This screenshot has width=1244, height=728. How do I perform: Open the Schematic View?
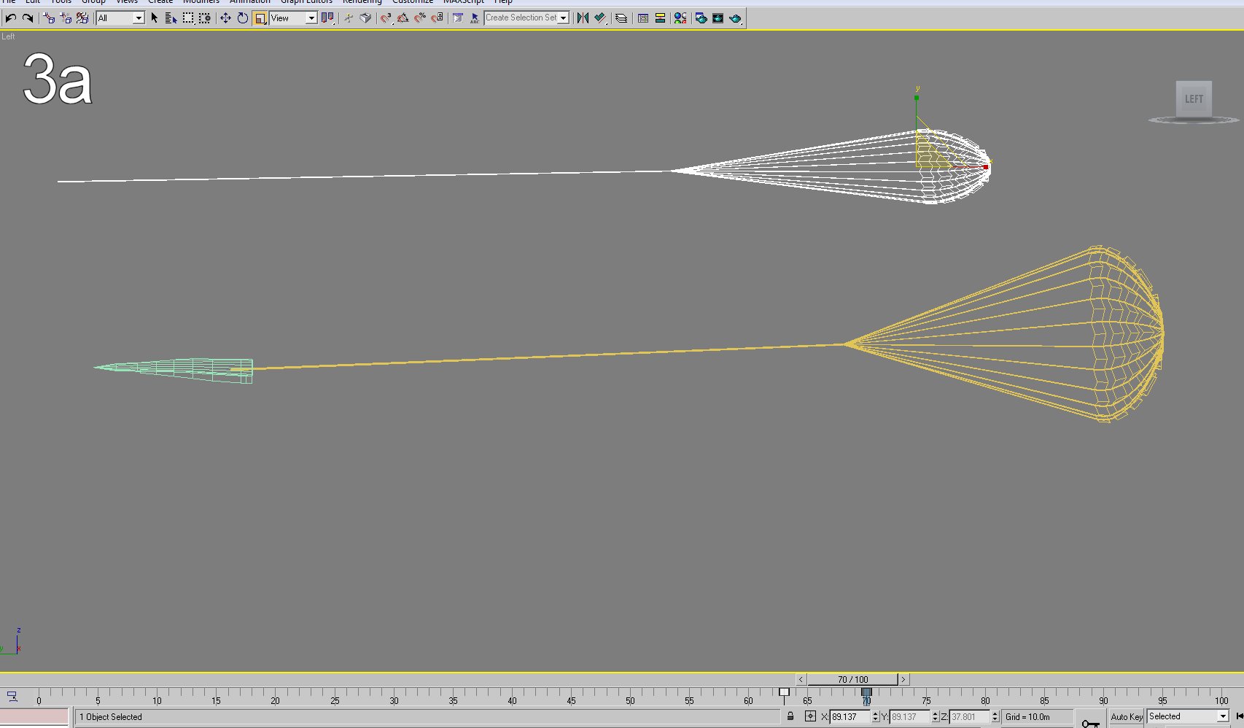coord(660,18)
